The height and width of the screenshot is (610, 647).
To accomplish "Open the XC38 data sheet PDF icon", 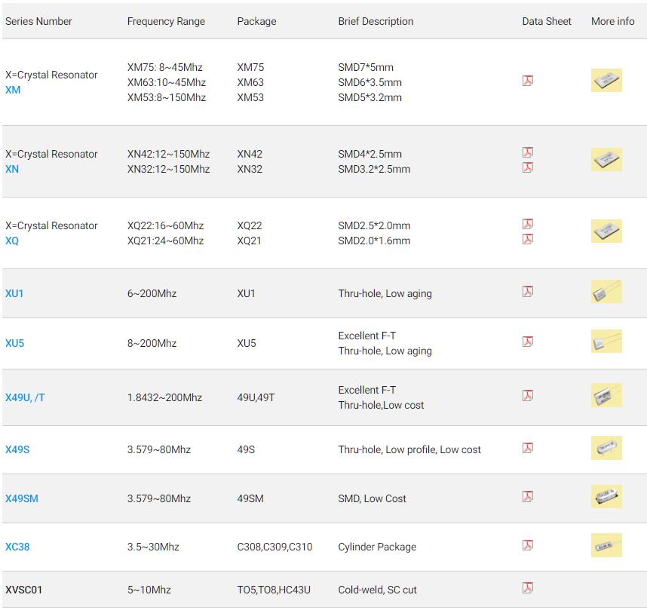I will coord(528,545).
